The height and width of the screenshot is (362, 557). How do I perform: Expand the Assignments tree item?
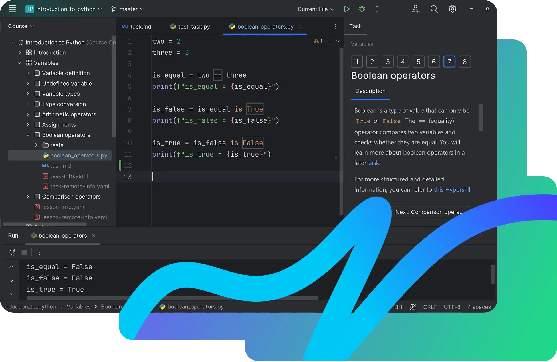point(28,124)
